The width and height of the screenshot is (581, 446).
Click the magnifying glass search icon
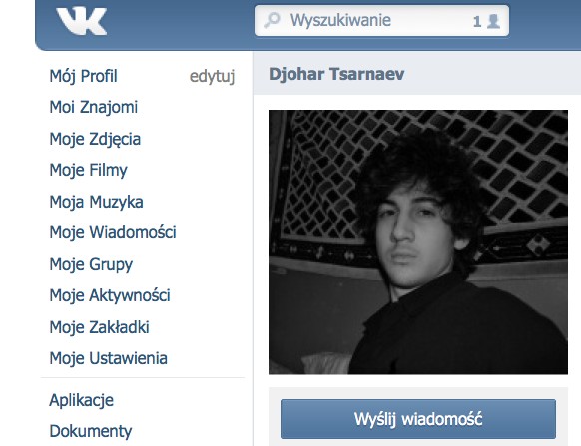272,20
